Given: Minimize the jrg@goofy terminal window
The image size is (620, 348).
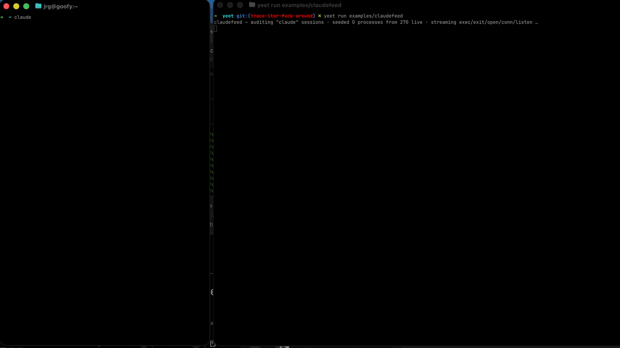Looking at the screenshot, I should 16,6.
